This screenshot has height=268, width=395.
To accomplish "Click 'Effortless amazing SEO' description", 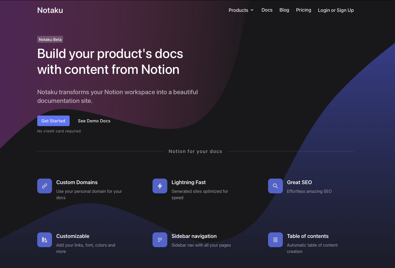I will [x=309, y=191].
